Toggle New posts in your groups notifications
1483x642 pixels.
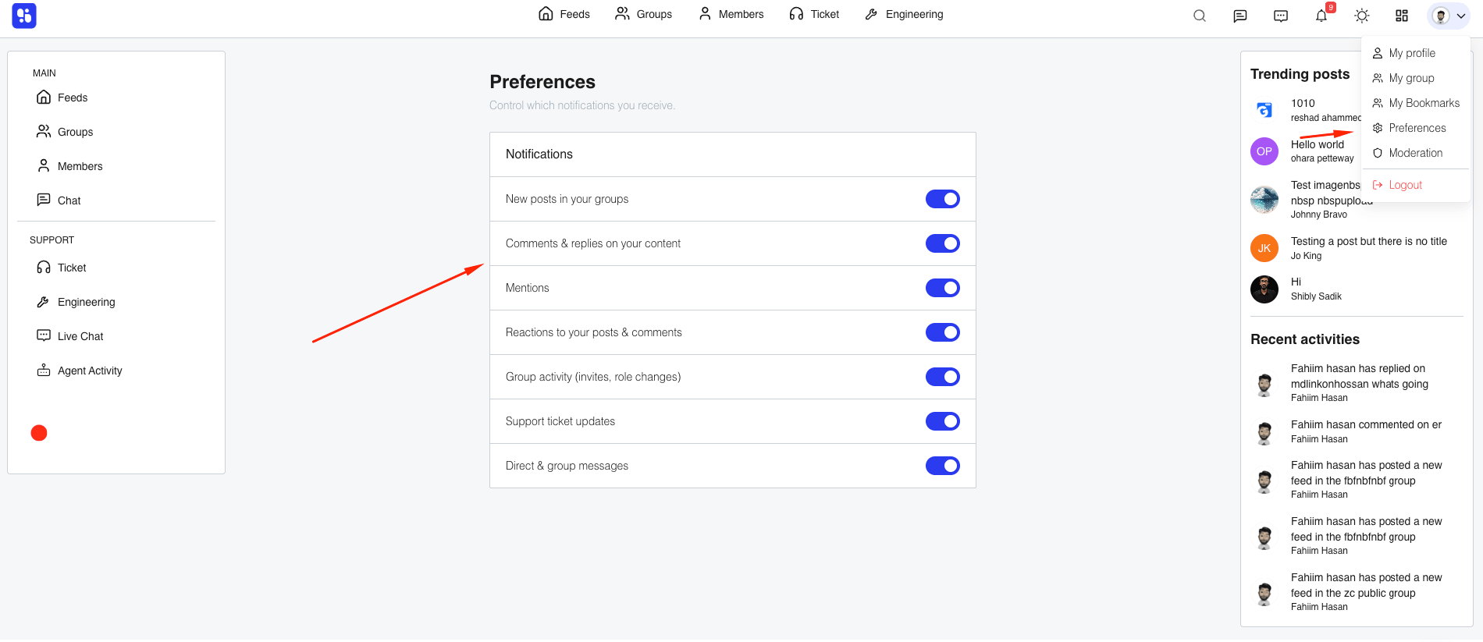[x=943, y=199]
